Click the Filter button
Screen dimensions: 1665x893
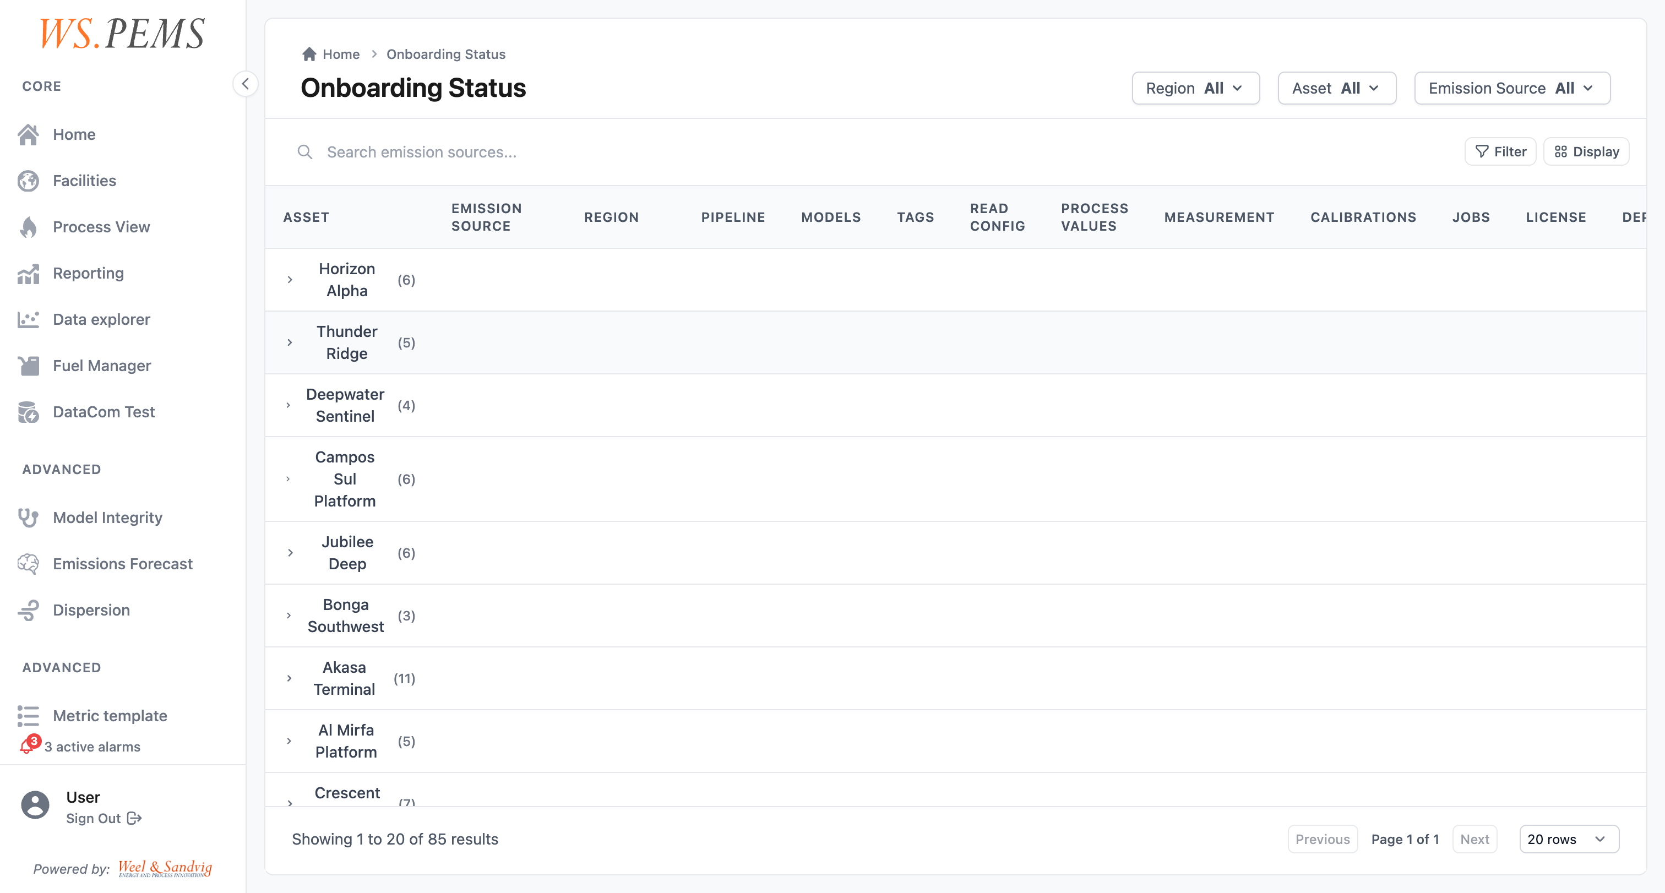(x=1499, y=152)
